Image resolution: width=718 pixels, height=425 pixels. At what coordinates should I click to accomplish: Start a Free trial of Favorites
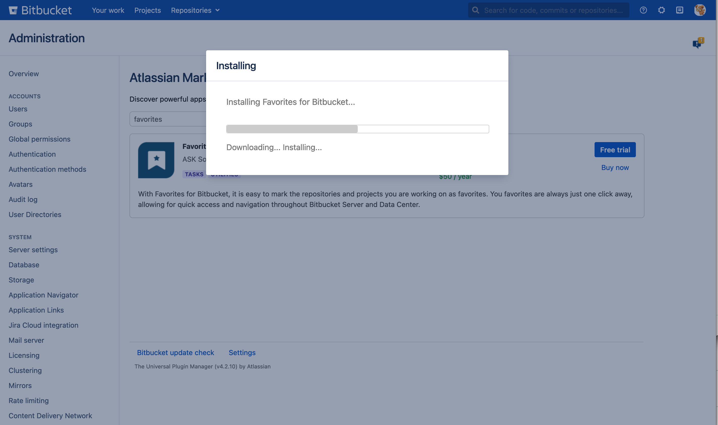click(615, 149)
